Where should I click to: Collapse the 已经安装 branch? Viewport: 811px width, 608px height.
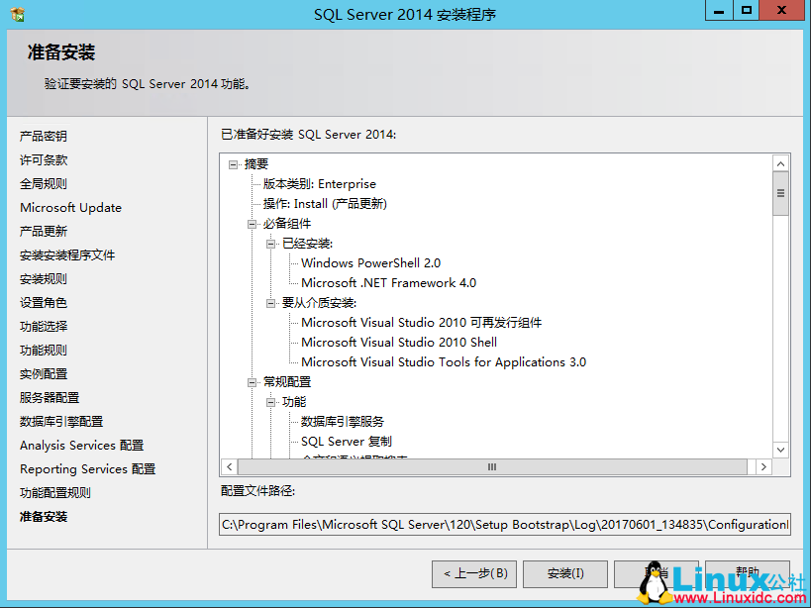272,246
